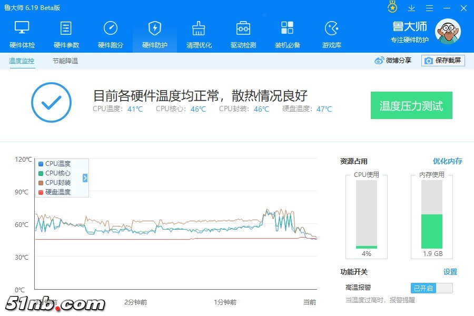The height and width of the screenshot is (316, 474).
Task: Open 驱动检测 driver detection toolbox
Action: [243, 34]
